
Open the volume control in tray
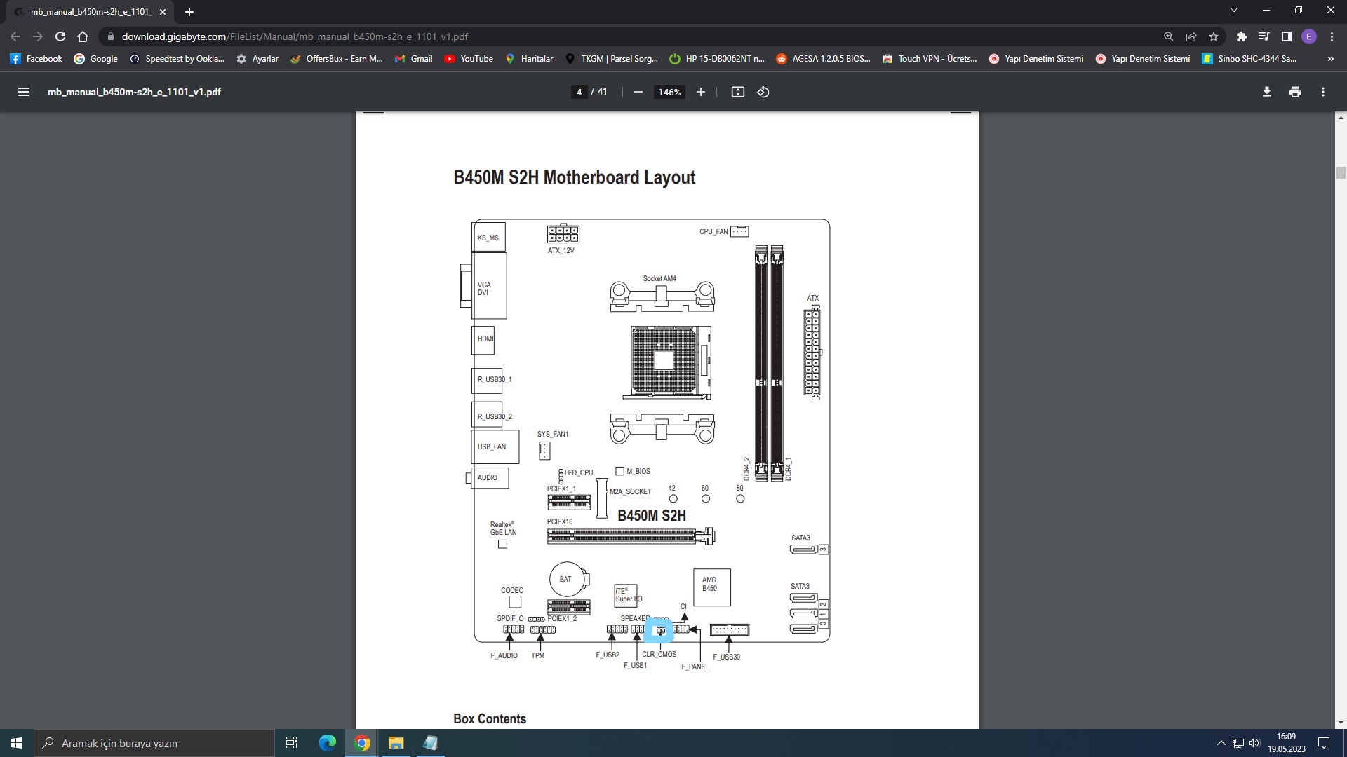tap(1254, 743)
